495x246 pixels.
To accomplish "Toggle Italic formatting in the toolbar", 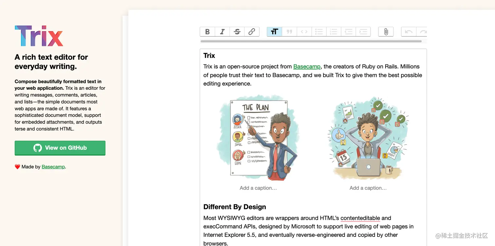I will tap(222, 32).
